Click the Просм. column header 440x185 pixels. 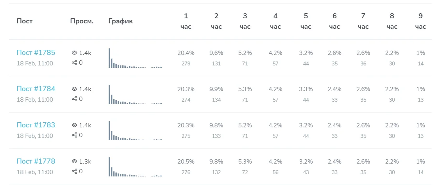coord(82,21)
